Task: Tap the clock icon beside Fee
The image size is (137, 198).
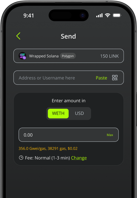Action: (x=21, y=158)
